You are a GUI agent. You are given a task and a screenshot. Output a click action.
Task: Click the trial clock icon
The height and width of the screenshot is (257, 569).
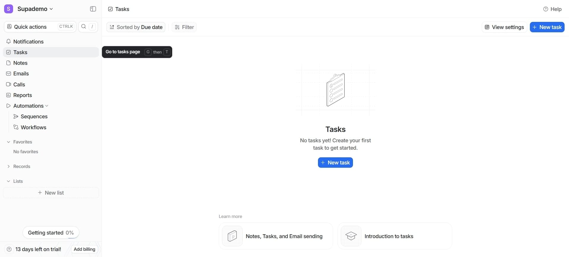[9, 249]
